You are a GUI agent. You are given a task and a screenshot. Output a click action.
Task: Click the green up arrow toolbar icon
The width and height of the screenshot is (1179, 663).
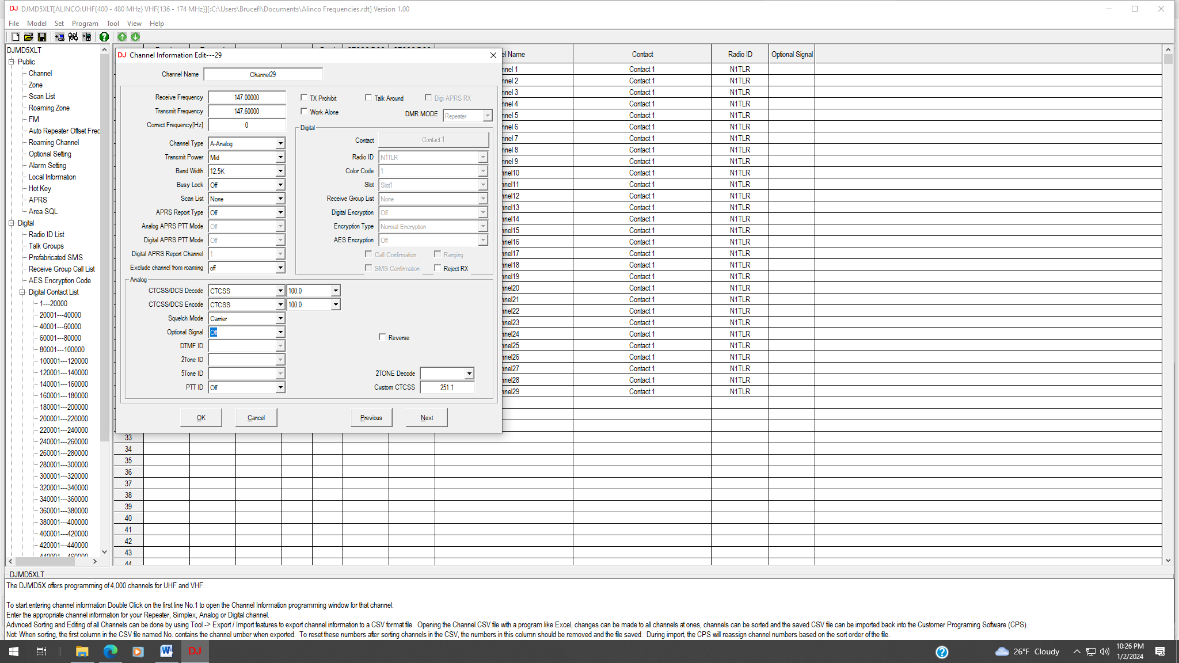[x=122, y=37]
